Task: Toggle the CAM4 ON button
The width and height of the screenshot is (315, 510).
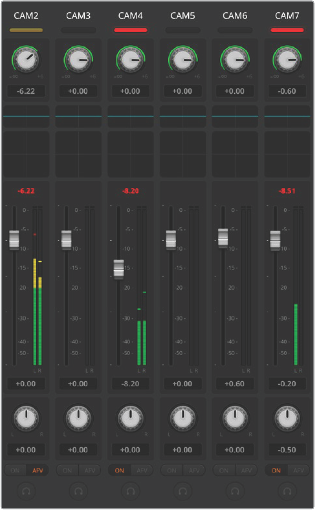Action: (x=119, y=470)
